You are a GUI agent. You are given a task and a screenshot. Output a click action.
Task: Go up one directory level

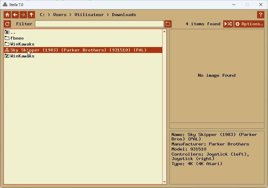pyautogui.click(x=31, y=15)
